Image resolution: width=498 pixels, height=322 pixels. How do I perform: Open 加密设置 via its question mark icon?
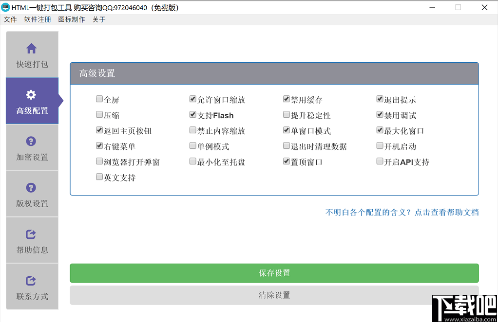(x=31, y=141)
